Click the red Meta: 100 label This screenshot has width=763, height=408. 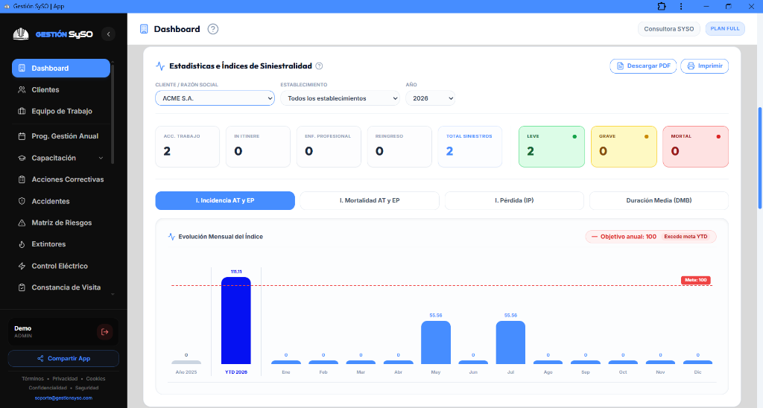click(x=696, y=280)
